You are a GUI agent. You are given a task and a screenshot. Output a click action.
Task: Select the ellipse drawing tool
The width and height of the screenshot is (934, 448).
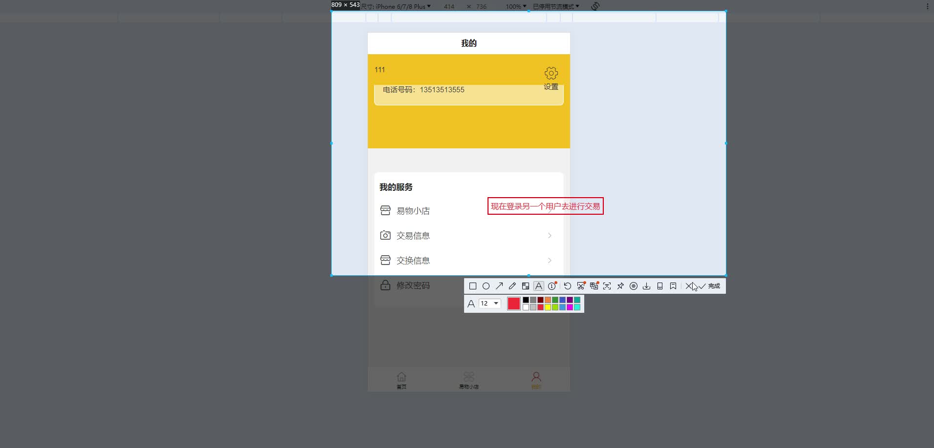point(486,286)
